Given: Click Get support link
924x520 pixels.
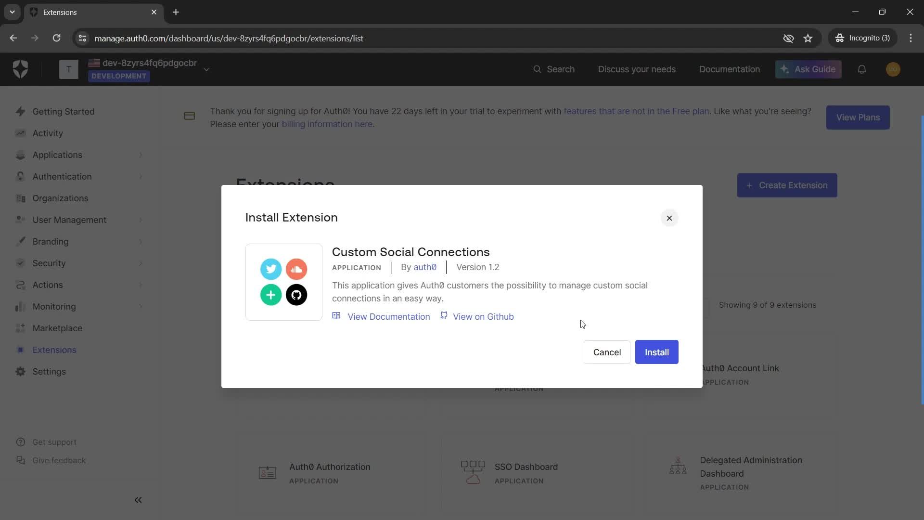Looking at the screenshot, I should coord(54,442).
